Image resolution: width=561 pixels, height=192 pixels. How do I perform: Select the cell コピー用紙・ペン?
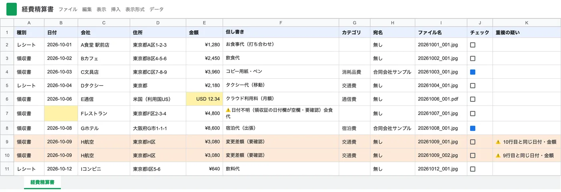(x=281, y=72)
